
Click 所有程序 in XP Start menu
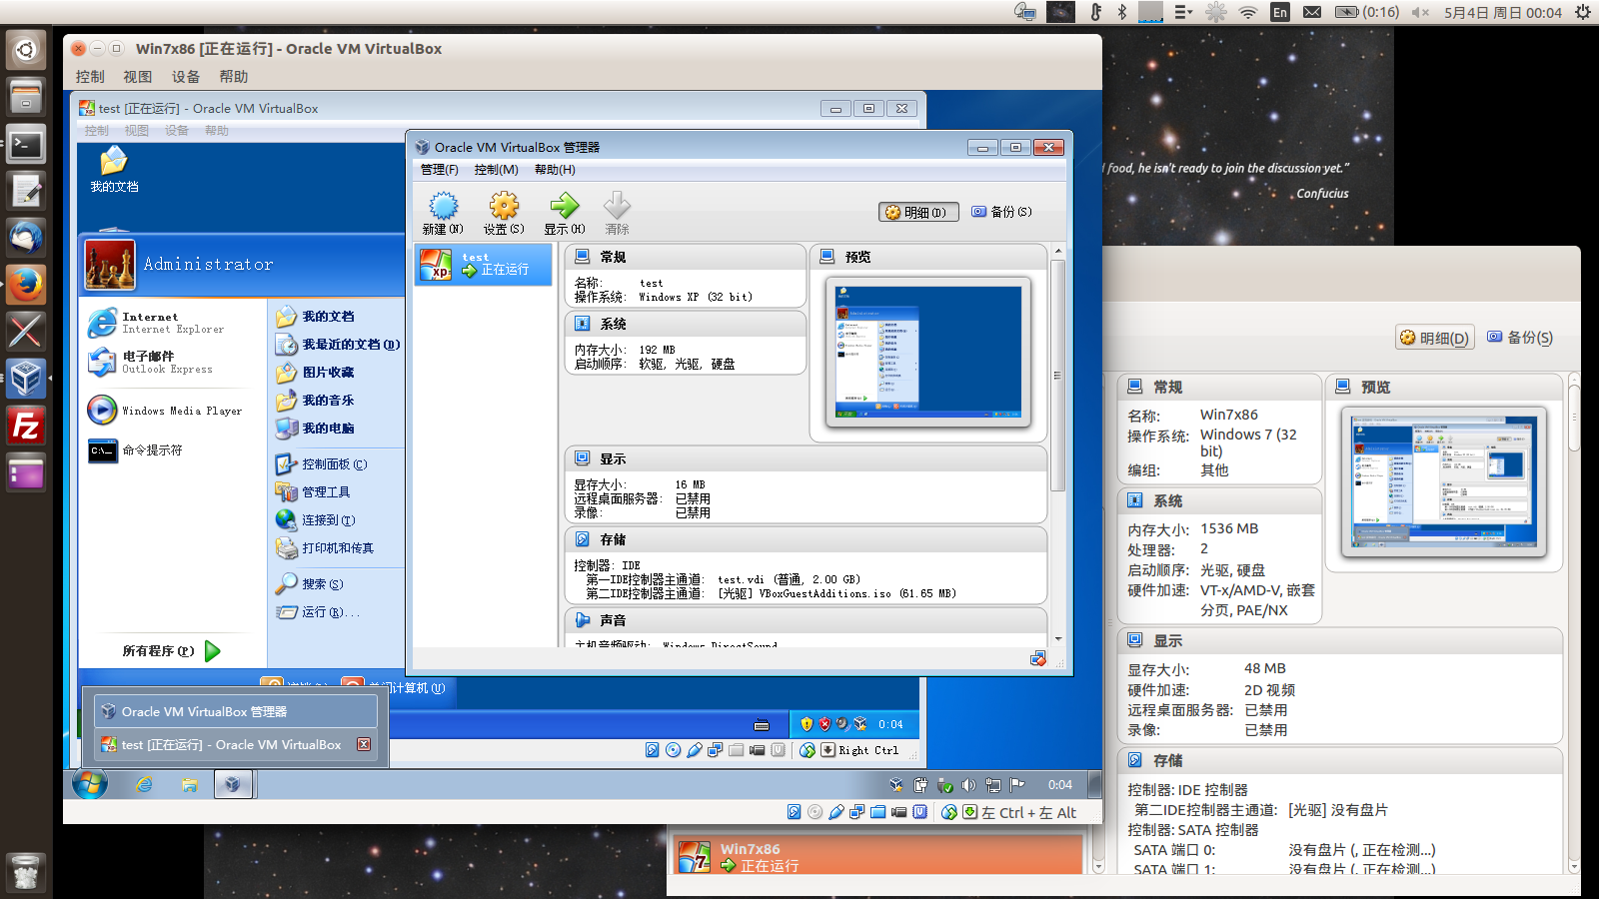point(171,651)
